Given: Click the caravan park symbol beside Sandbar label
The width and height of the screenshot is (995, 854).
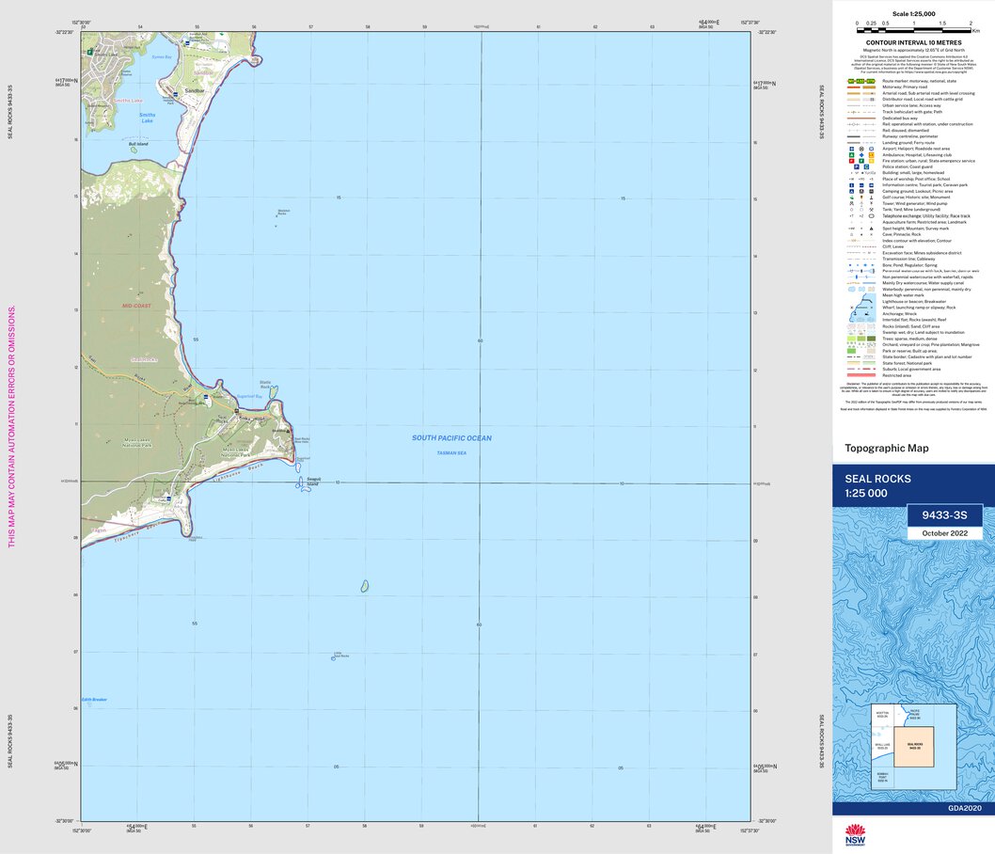Looking at the screenshot, I should coord(175,94).
